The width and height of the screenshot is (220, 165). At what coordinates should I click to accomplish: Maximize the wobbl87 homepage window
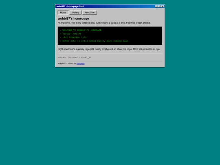point(159,6)
